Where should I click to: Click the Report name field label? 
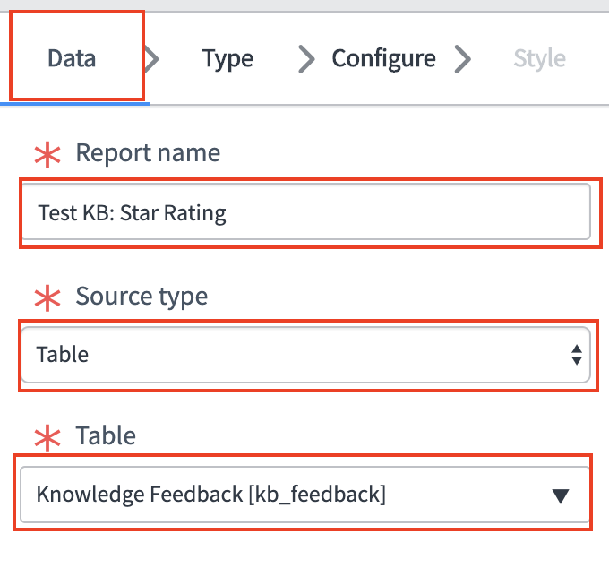148,153
